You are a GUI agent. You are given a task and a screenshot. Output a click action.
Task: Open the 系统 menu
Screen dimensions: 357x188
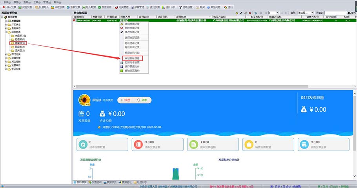[7, 2]
